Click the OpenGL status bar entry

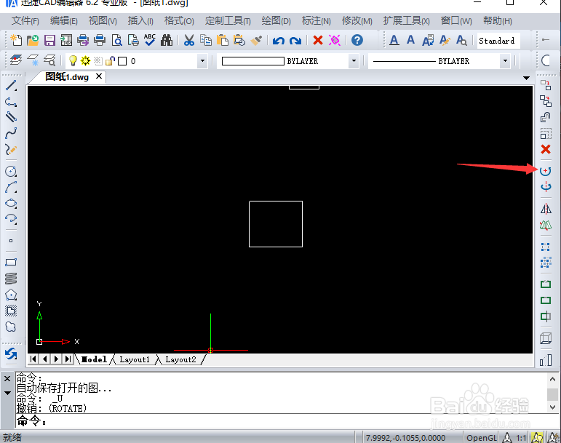coord(482,438)
